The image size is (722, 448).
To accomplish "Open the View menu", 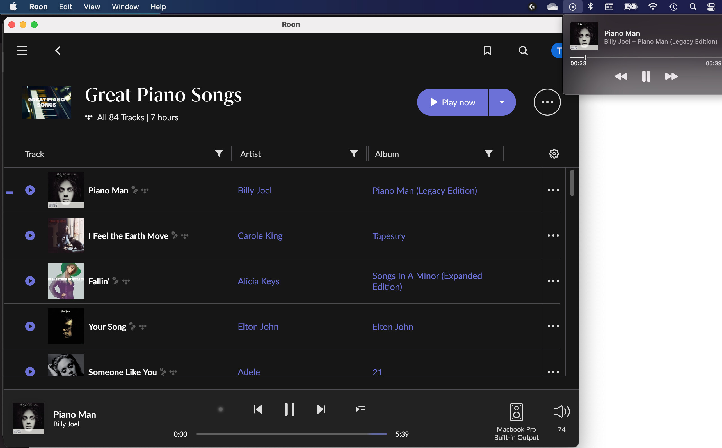I will click(92, 6).
